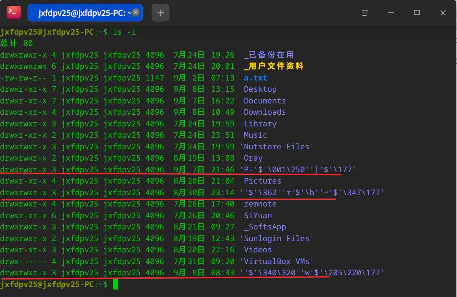Click the timestamp 07:13 of a.txt

[223, 78]
